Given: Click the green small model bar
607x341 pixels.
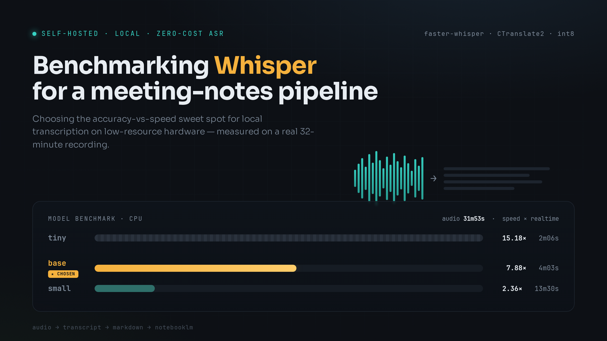Looking at the screenshot, I should tap(124, 288).
